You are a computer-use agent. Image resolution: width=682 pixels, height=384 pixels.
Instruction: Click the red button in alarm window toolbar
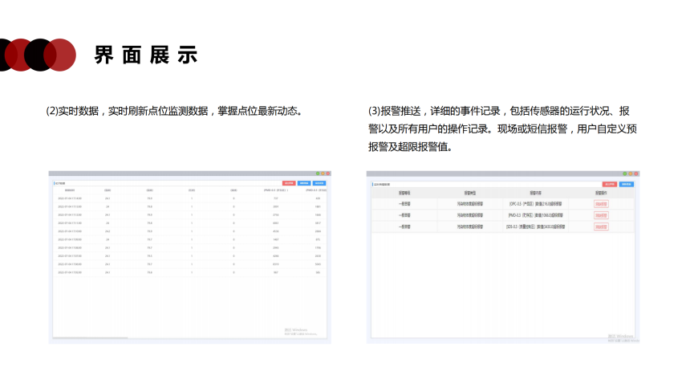609,184
